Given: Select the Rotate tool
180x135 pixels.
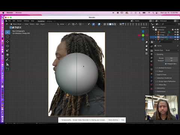Looking at the screenshot, I should (7, 46).
